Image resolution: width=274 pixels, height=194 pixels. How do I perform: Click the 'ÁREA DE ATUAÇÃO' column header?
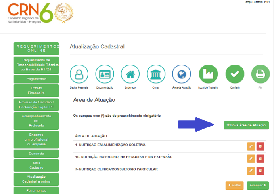pos(91,136)
